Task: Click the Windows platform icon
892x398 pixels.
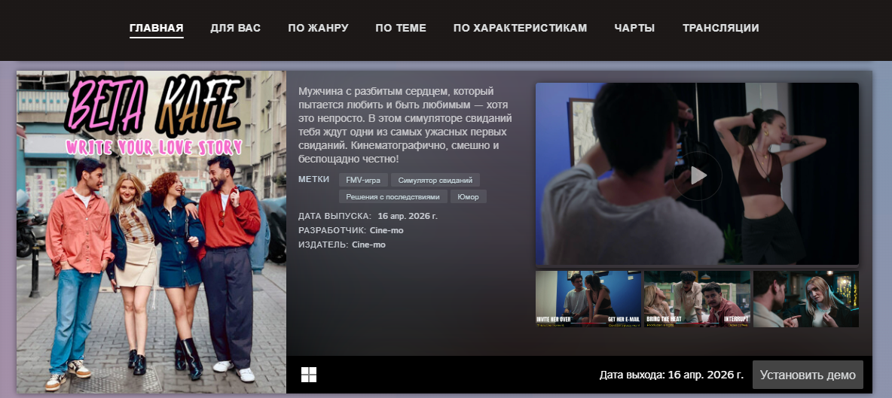Action: pos(309,375)
